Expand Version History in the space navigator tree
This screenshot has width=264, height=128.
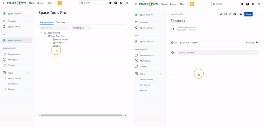pyautogui.click(x=51, y=39)
